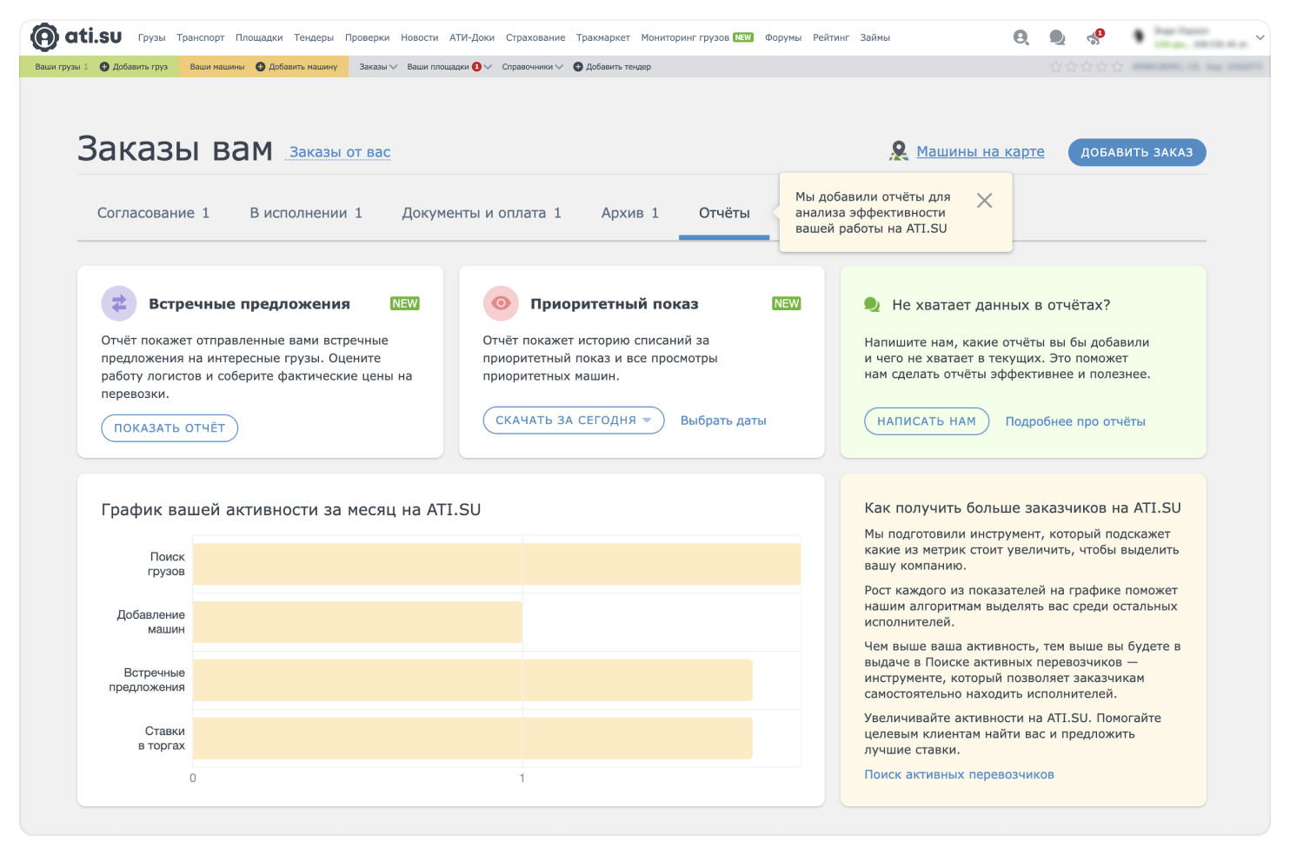The height and width of the screenshot is (855, 1290).
Task: Expand the account menu chevron
Action: pyautogui.click(x=1260, y=37)
